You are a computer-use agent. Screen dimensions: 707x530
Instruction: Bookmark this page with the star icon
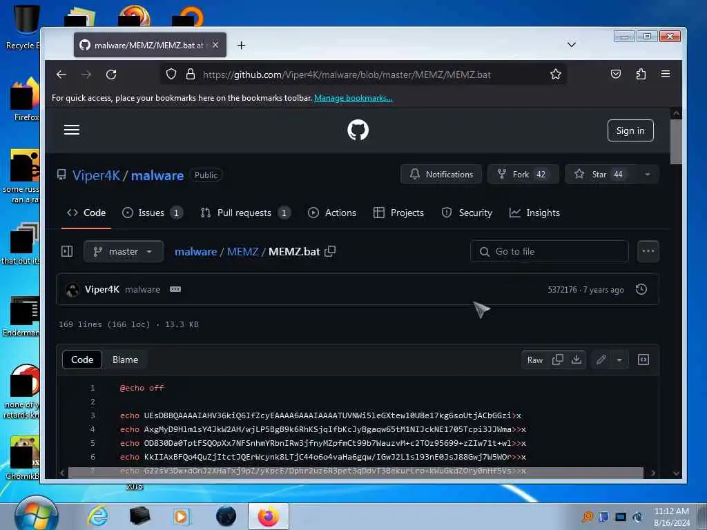pyautogui.click(x=556, y=75)
